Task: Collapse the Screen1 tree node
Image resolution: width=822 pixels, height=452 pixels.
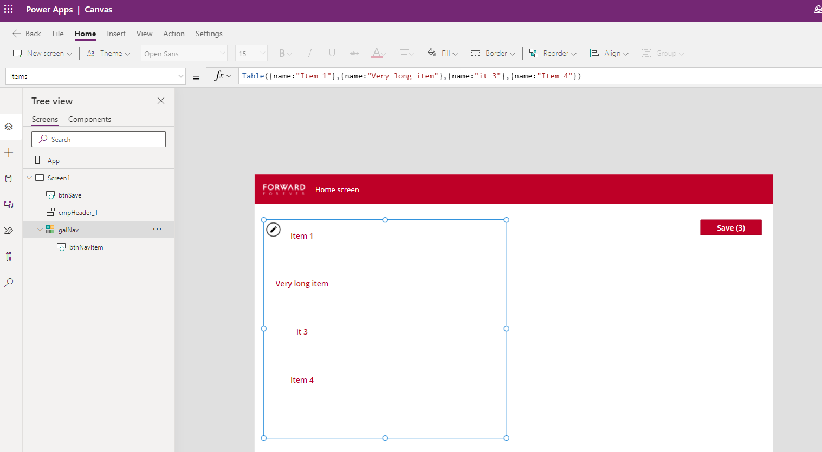Action: [29, 178]
